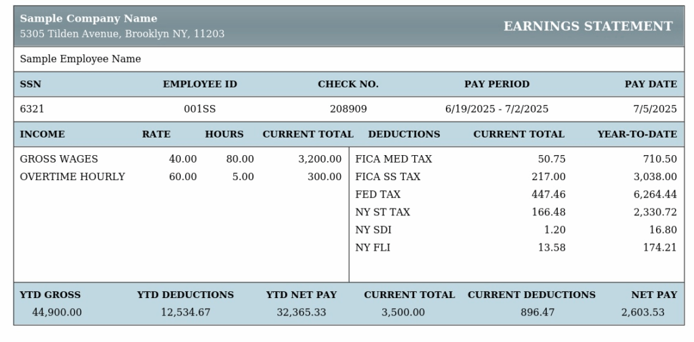Click the YTD GROSS amount 44,900.00
The height and width of the screenshot is (342, 694).
pos(57,313)
